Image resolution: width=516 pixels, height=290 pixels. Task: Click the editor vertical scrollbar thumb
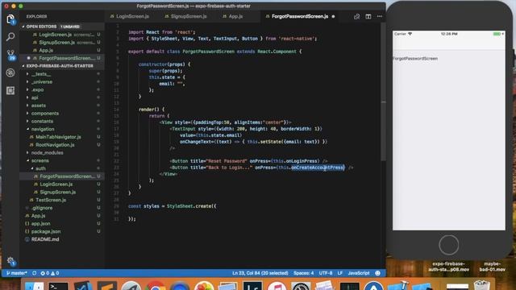tap(383, 92)
